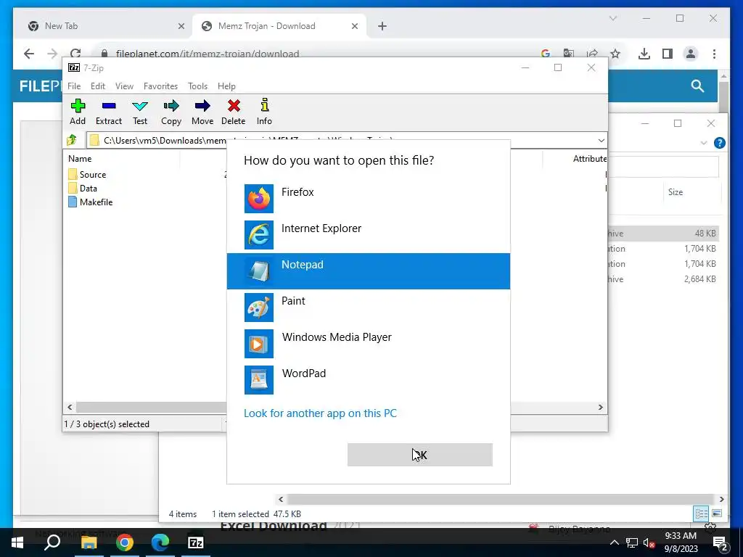Click the volume icon in system tray
This screenshot has width=743, height=557.
649,542
